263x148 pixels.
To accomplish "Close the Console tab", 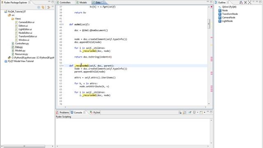I will pyautogui.click(x=84, y=112).
